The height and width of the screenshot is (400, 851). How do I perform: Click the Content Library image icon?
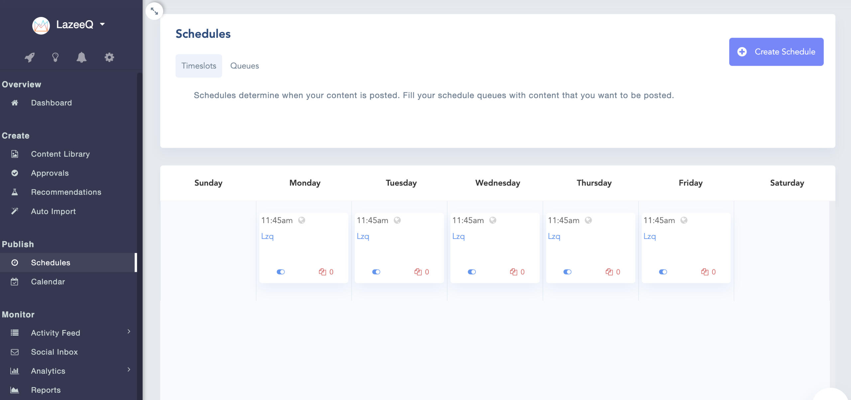15,154
